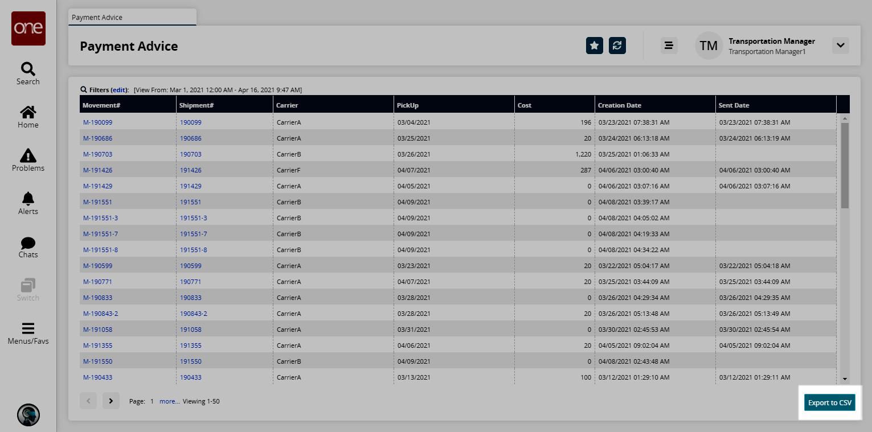Screen dimensions: 872x432
Task: Click the TM user avatar
Action: click(x=709, y=46)
